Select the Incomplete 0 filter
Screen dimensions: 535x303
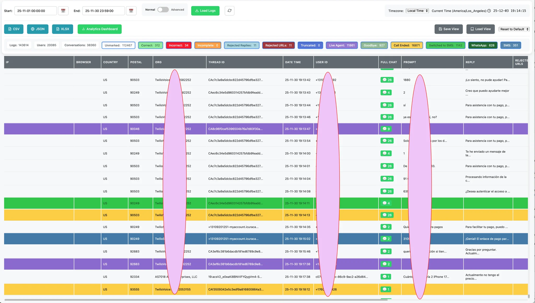coord(208,45)
